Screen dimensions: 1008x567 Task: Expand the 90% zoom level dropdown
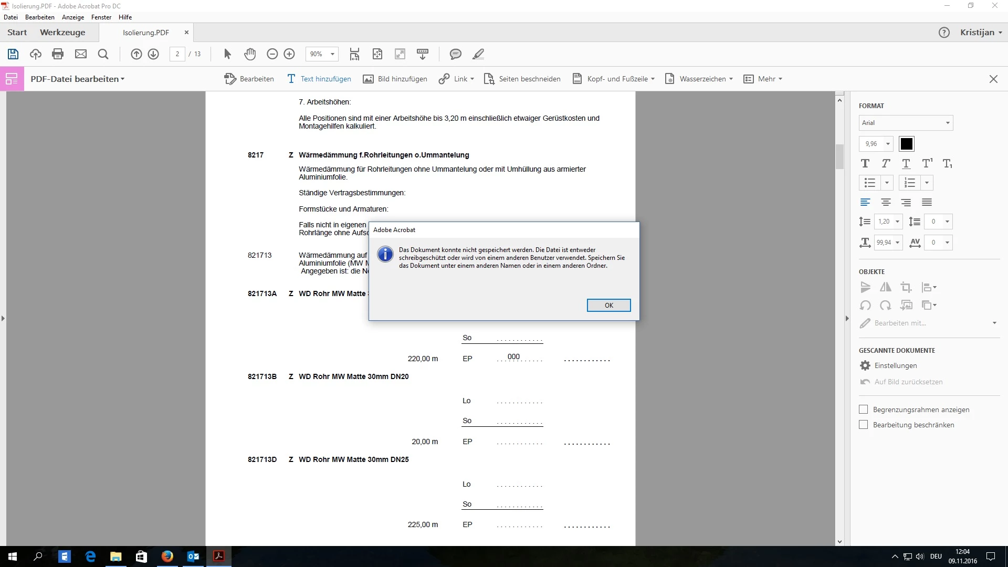[332, 54]
